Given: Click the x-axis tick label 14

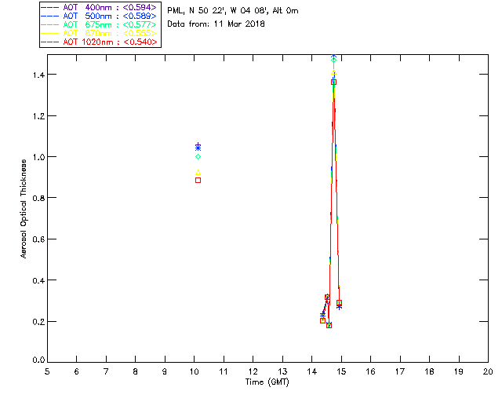Looking at the screenshot, I should 312,371.
